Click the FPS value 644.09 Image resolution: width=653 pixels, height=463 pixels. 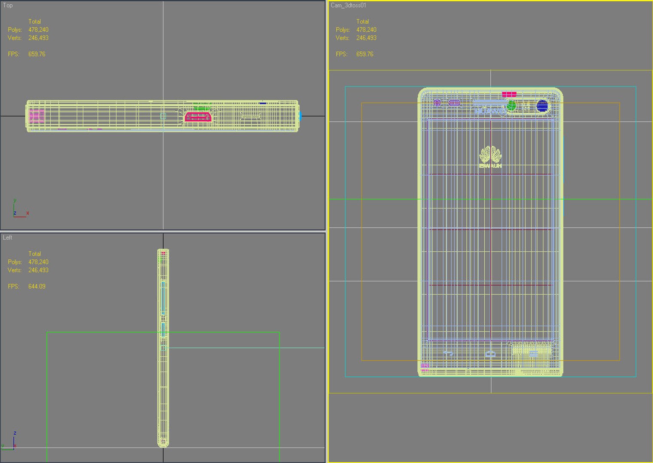[37, 286]
